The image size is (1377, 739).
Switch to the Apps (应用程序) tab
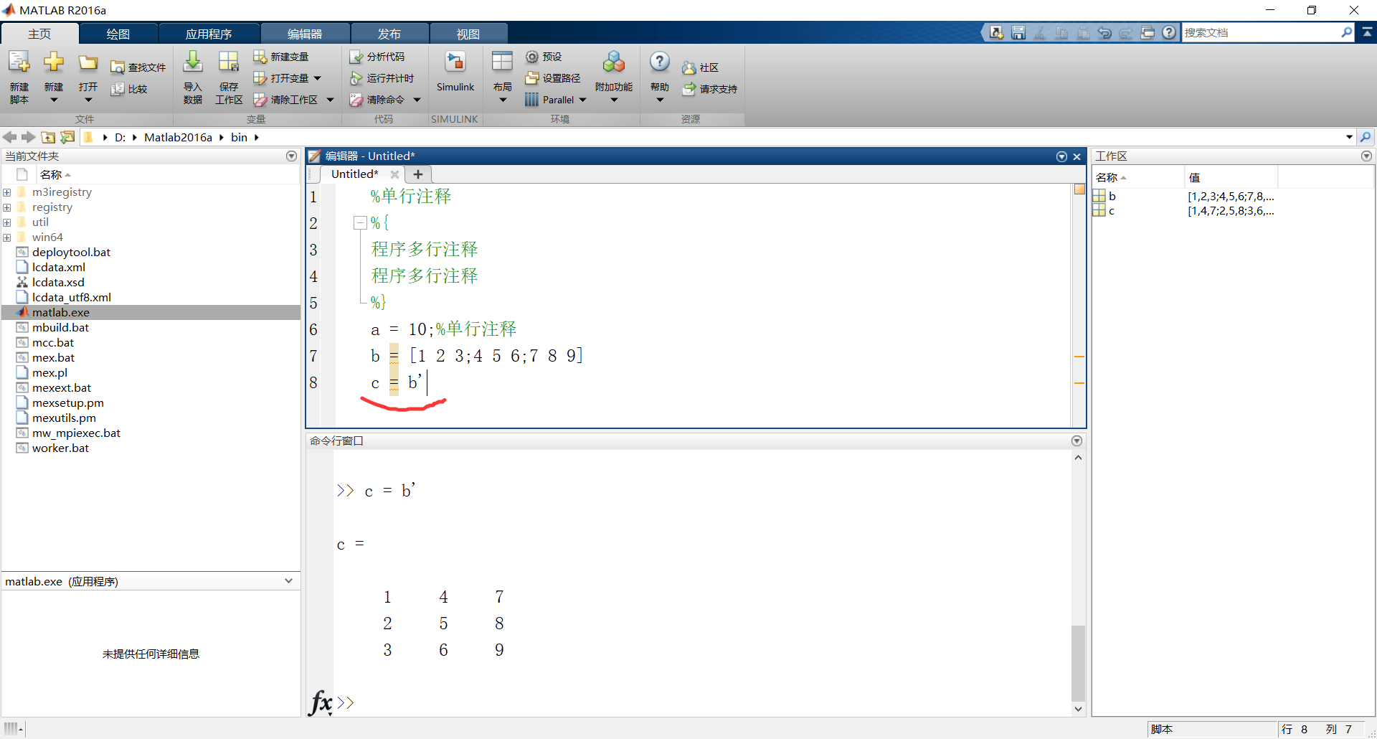pyautogui.click(x=209, y=34)
